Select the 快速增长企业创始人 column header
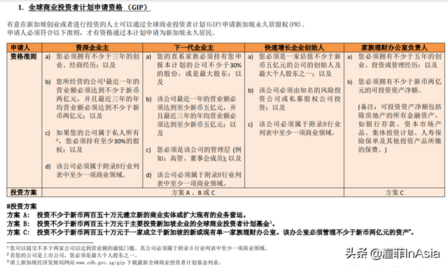Screen dimensions: 448x267 point(294,48)
